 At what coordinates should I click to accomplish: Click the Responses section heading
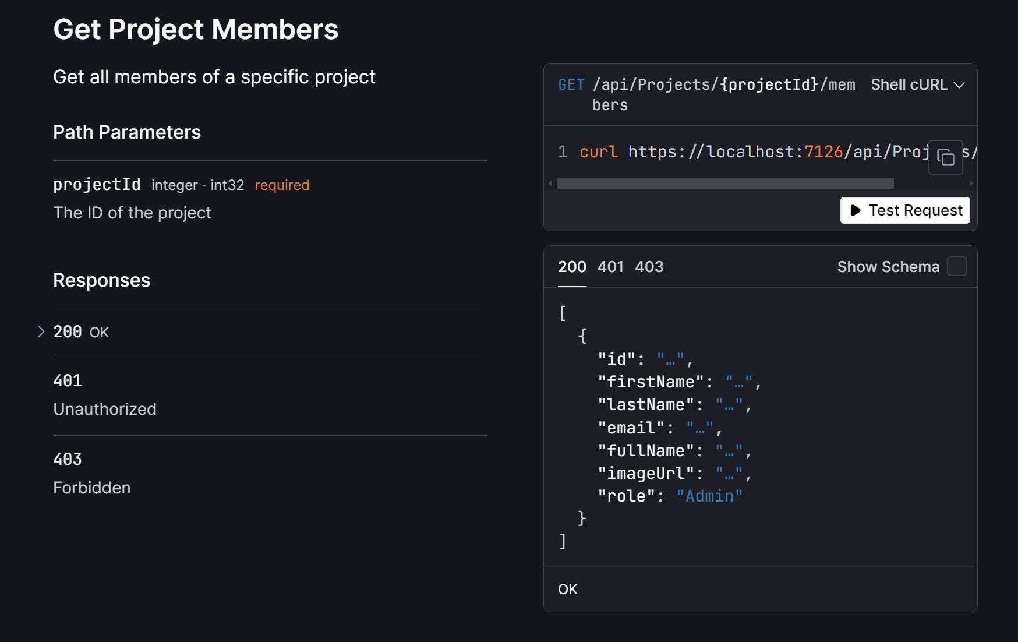pyautogui.click(x=102, y=281)
